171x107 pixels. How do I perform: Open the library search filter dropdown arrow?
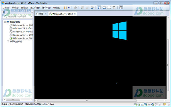point(31,16)
